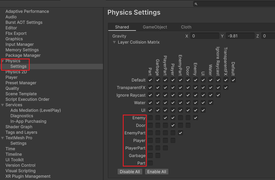Uncheck EnemyPart row EnemyPart column checkbox
The height and width of the screenshot is (180, 275).
(x=180, y=133)
